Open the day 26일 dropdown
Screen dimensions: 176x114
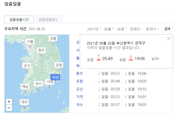[122, 29]
